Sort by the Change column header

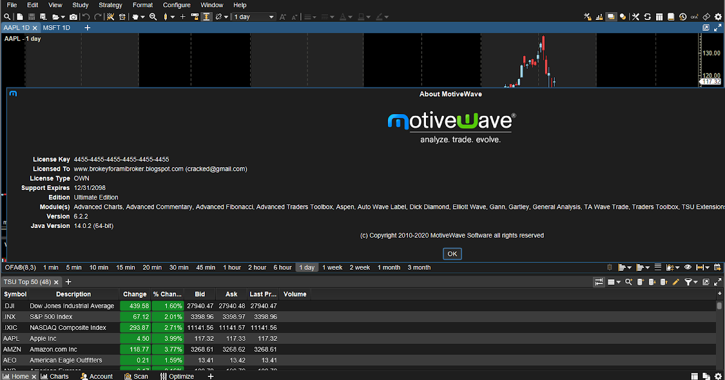(135, 294)
